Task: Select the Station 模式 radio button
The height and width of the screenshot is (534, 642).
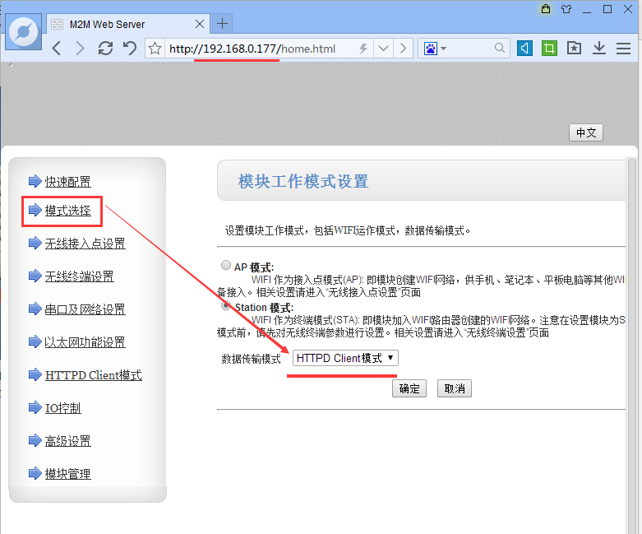Action: 226,306
